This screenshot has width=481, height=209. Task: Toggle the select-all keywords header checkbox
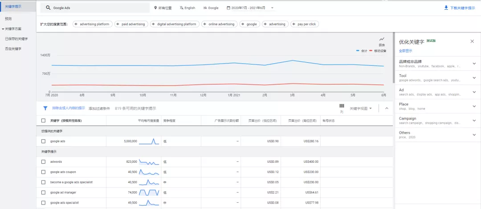click(x=43, y=121)
